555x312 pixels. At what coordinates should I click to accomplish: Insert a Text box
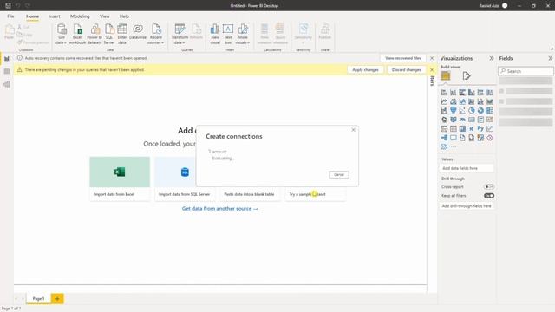pyautogui.click(x=228, y=35)
